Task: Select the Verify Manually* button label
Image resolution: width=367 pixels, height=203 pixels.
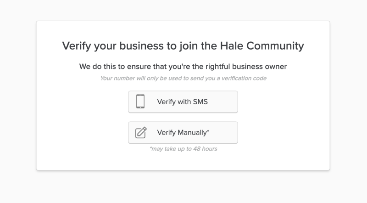Action: tap(183, 133)
